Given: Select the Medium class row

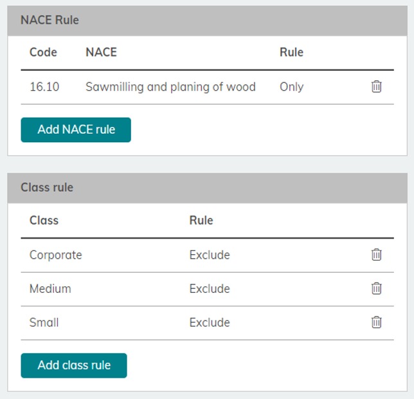Looking at the screenshot, I should (x=50, y=288).
